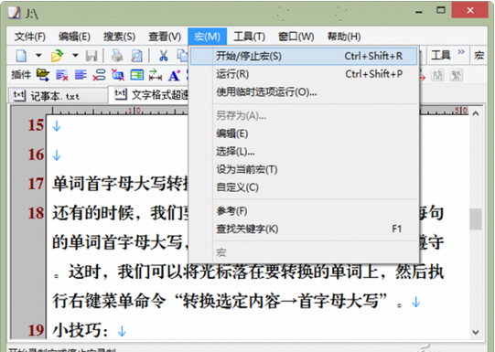The height and width of the screenshot is (352, 495).
Task: Click the vertical scrollbar down arrow
Action: [476, 332]
